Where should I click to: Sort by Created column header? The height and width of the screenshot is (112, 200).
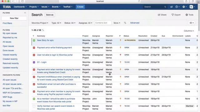coord(154,36)
